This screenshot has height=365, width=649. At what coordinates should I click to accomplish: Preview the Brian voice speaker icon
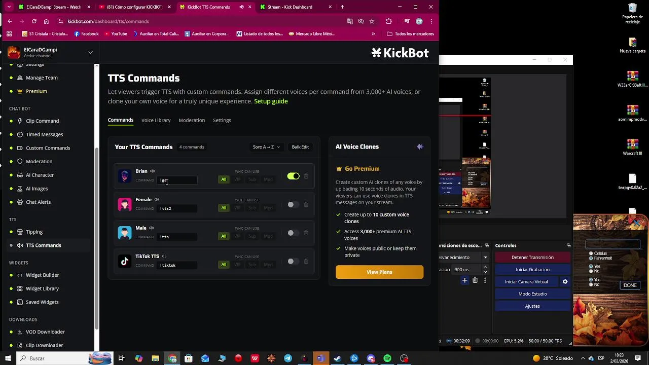point(152,171)
